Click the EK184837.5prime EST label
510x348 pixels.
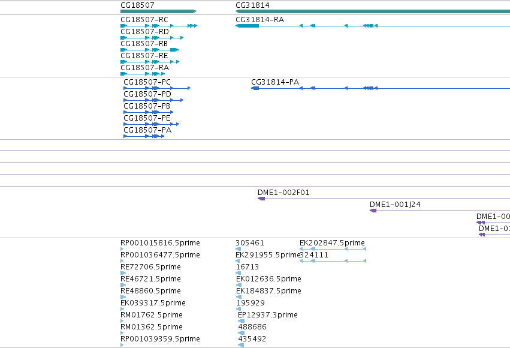click(268, 291)
